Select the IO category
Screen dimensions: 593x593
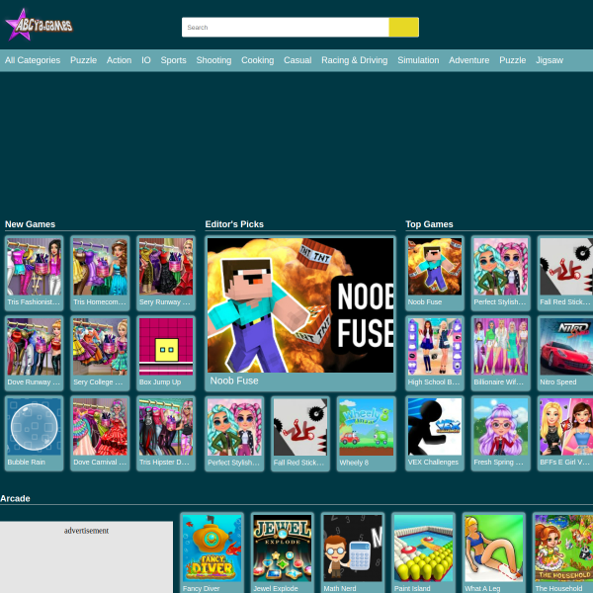[x=146, y=60]
